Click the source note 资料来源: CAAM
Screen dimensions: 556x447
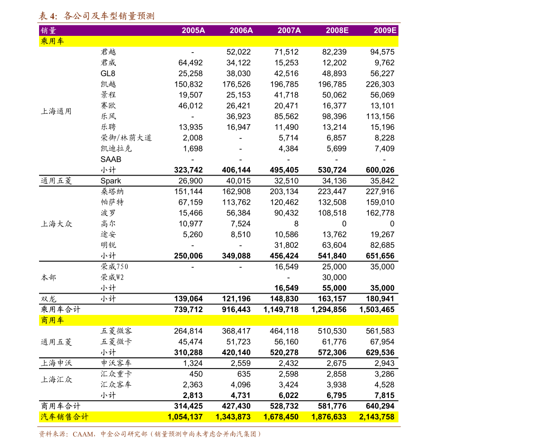click(66, 434)
